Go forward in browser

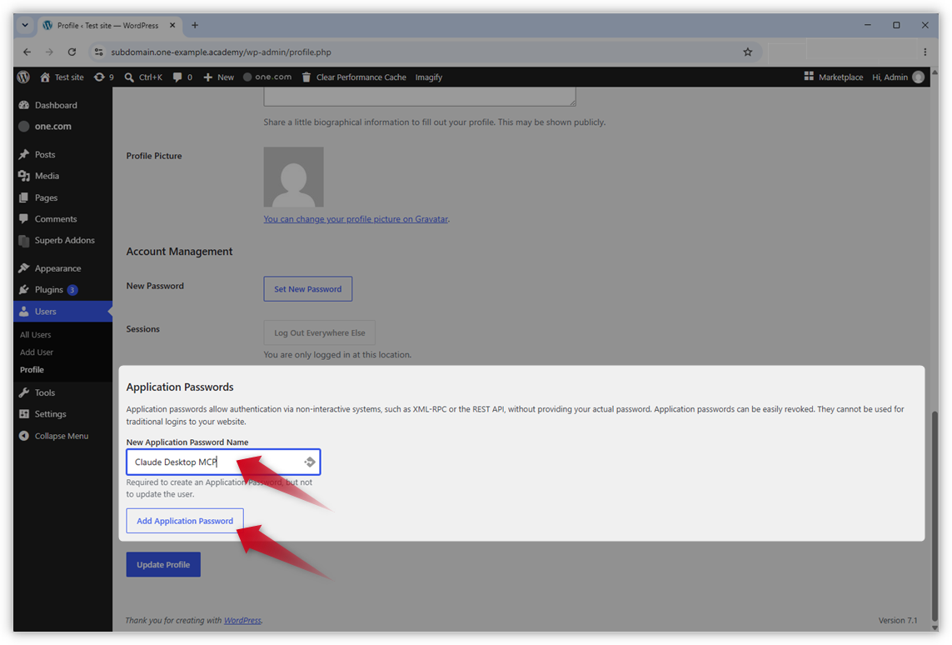(x=49, y=52)
